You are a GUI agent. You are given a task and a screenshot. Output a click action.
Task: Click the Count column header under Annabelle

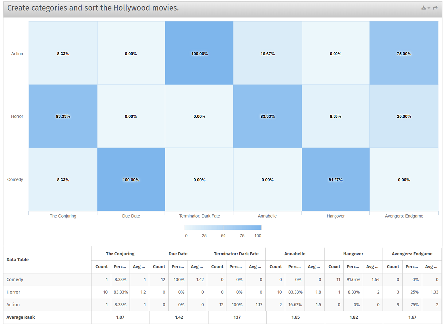(275, 266)
